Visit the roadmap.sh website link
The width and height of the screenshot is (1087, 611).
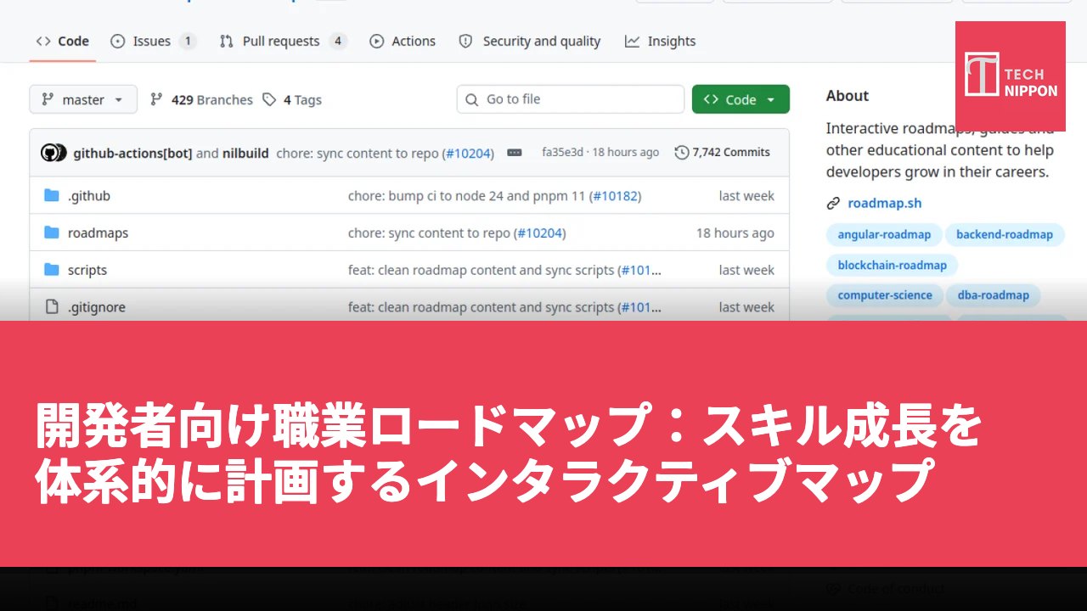pyautogui.click(x=884, y=204)
